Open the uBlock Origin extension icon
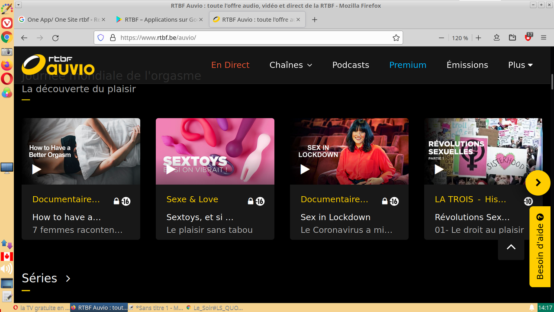 528,37
